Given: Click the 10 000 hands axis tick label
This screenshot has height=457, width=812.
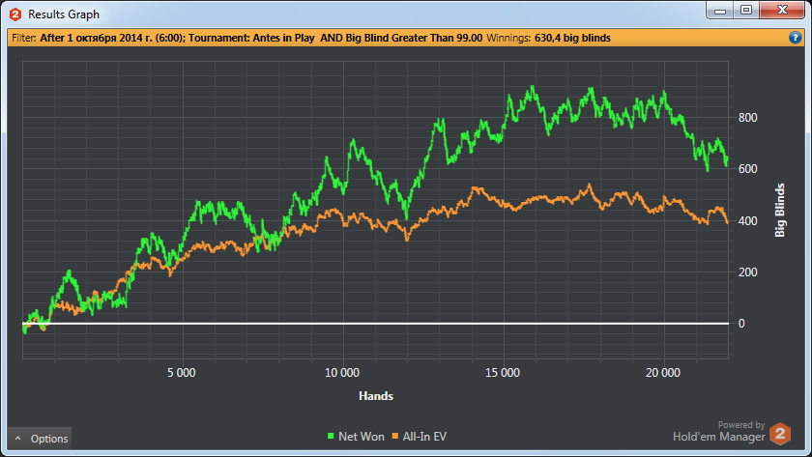Looking at the screenshot, I should tap(342, 373).
